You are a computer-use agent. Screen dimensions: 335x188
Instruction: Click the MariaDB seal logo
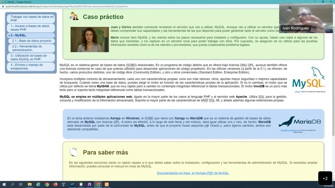[300, 122]
